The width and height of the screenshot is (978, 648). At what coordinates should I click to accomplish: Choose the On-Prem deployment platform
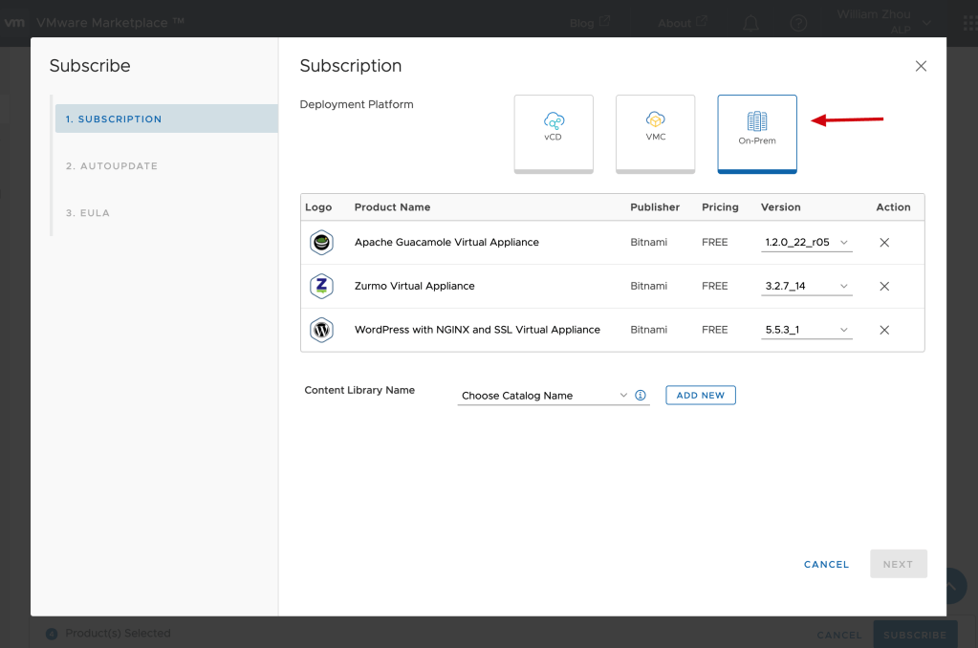click(757, 133)
